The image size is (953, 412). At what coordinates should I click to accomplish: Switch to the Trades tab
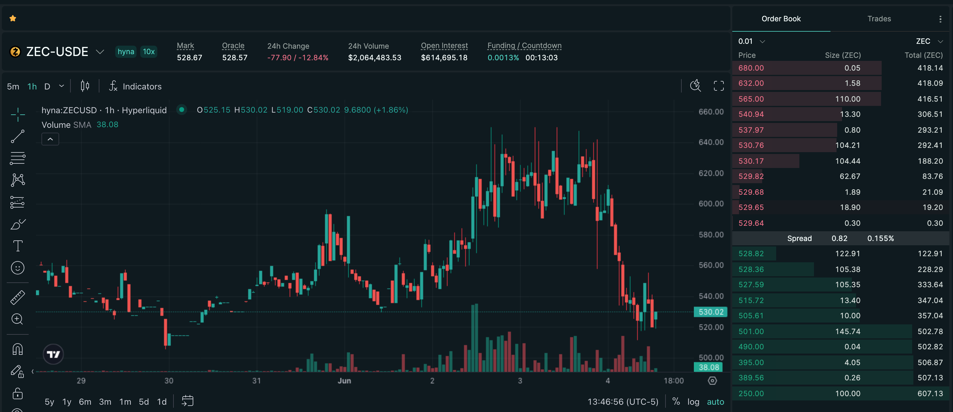coord(879,19)
